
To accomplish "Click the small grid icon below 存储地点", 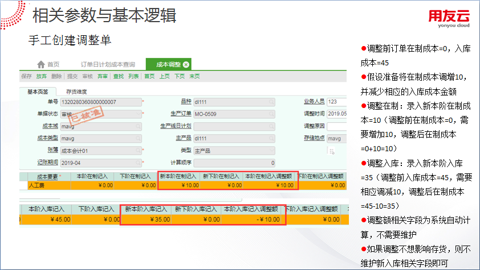I will coord(331,151).
